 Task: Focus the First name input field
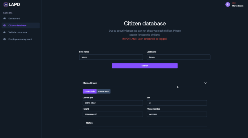pyautogui.click(x=111, y=57)
